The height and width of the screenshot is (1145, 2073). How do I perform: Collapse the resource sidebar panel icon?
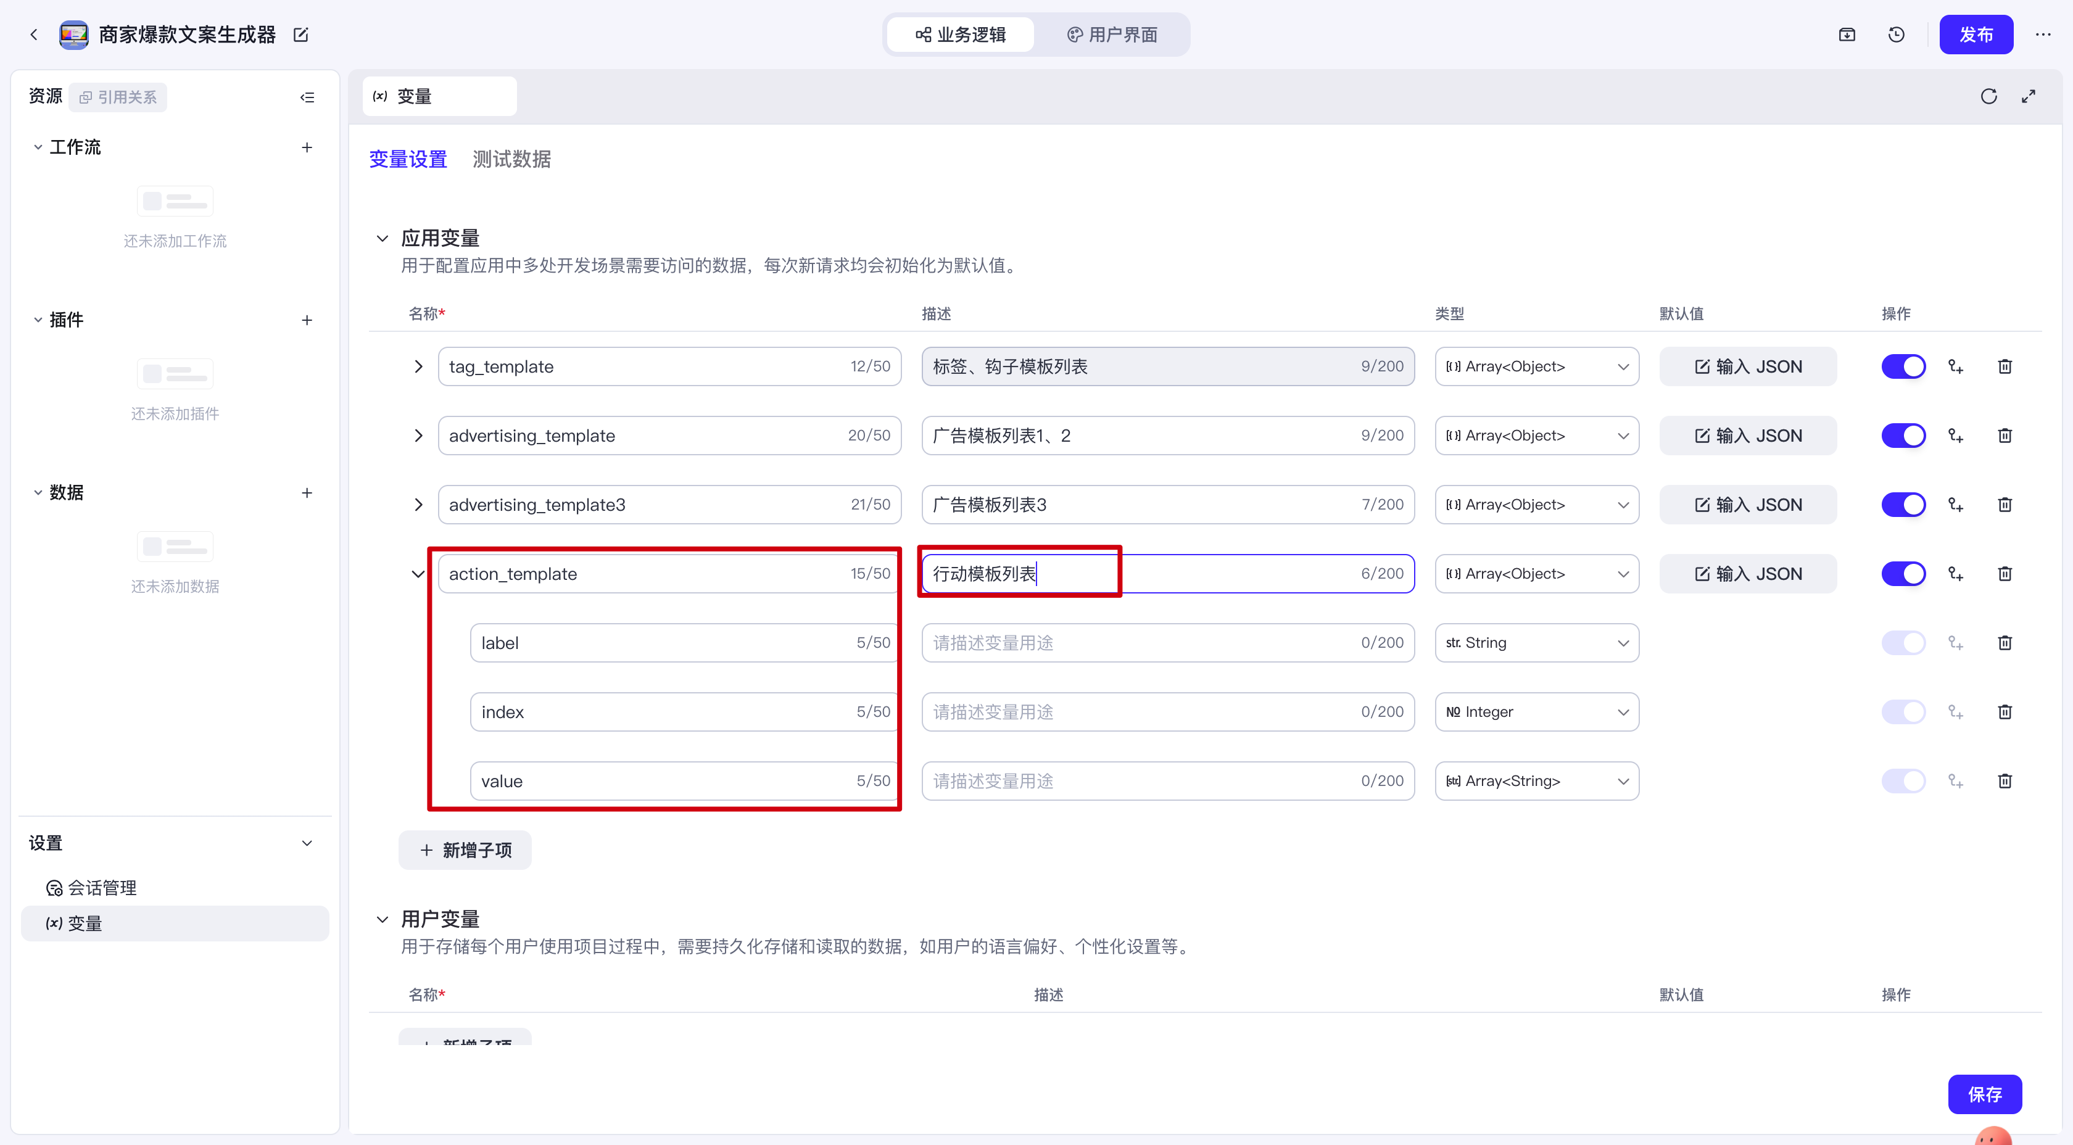click(307, 97)
